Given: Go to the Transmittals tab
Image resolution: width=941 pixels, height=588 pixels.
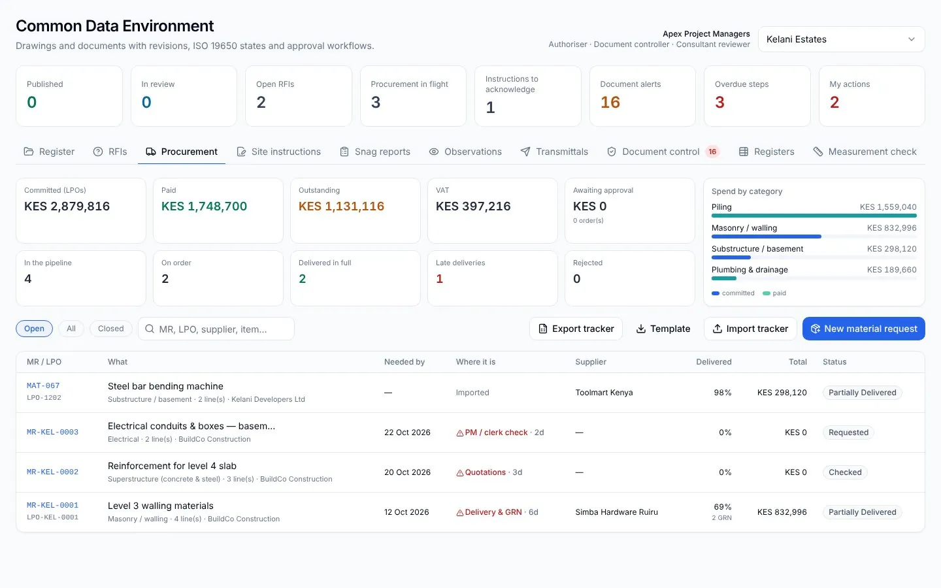Looking at the screenshot, I should pyautogui.click(x=554, y=152).
